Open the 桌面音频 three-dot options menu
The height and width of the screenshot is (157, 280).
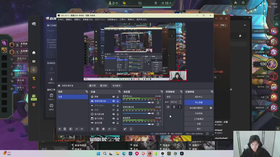[158, 124]
